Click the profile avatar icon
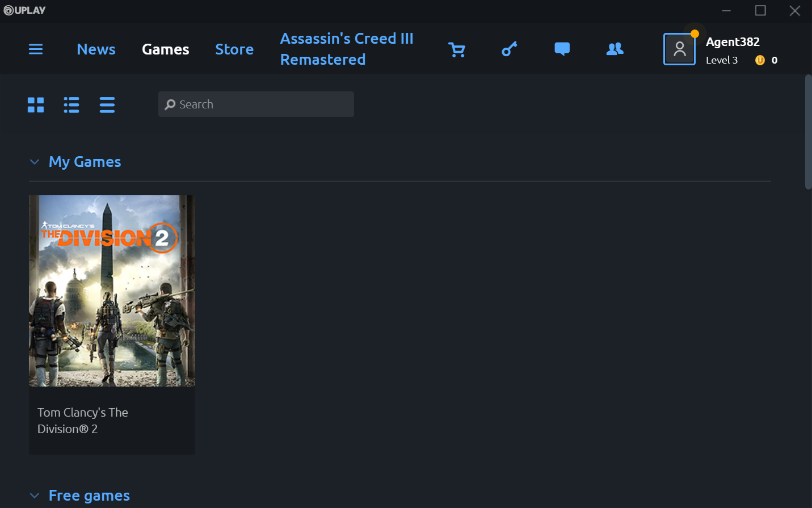Image resolution: width=812 pixels, height=508 pixels. click(679, 49)
